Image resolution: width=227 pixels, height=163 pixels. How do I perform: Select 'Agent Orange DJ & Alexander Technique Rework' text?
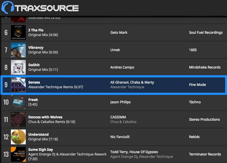click(x=67, y=154)
